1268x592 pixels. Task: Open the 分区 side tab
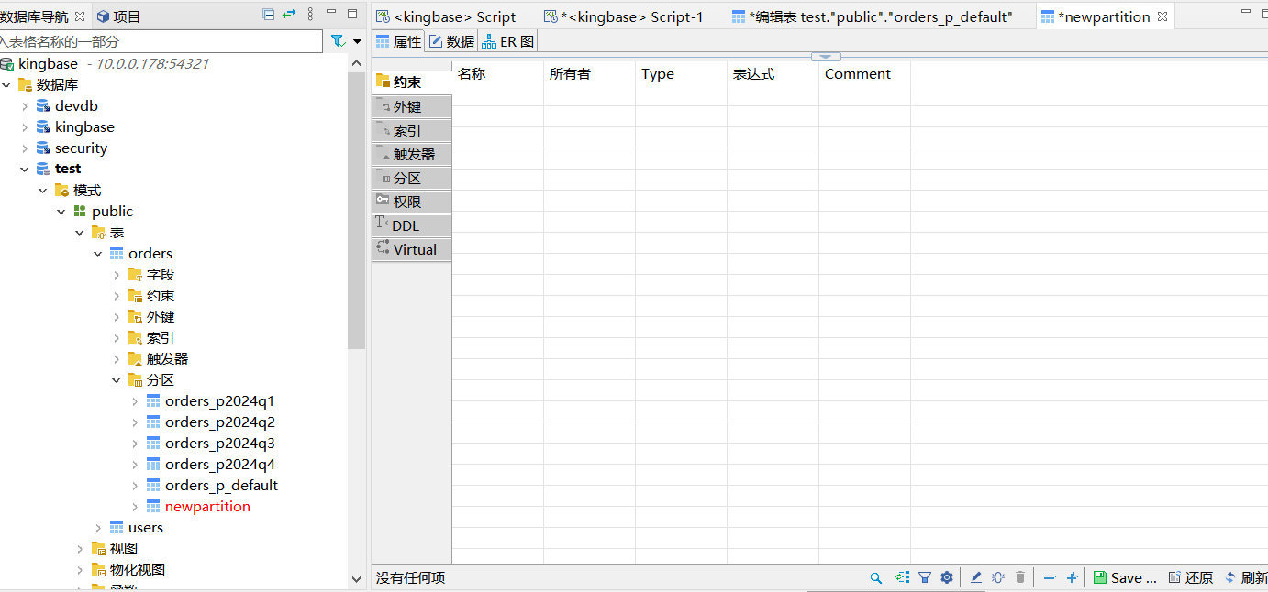[x=406, y=178]
